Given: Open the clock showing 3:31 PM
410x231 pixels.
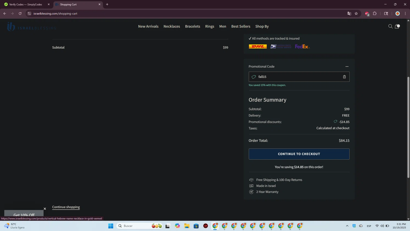Looking at the screenshot, I should click(x=399, y=226).
